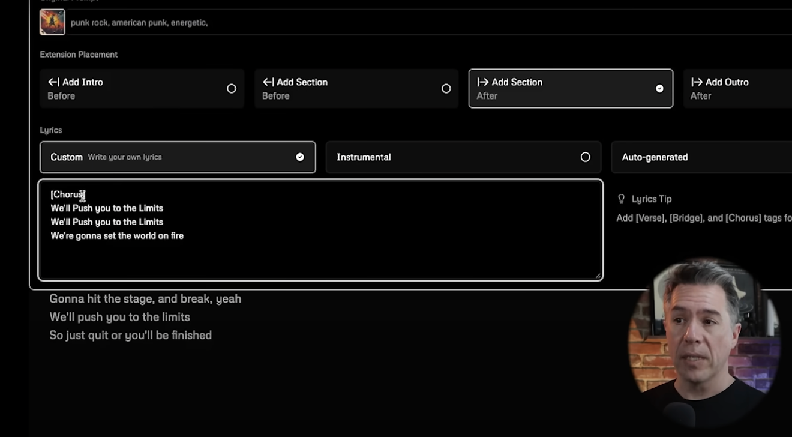Viewport: 792px width, 437px height.
Task: Select the Add Intro Before radio button
Action: click(232, 88)
